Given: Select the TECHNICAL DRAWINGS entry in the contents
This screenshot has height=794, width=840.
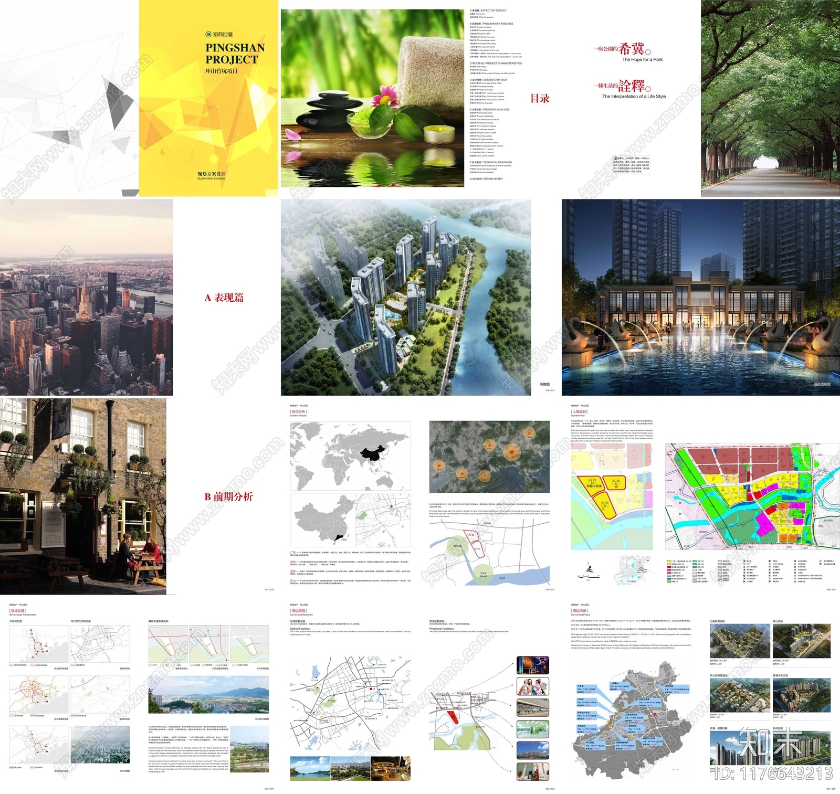Looking at the screenshot, I should pyautogui.click(x=490, y=162).
